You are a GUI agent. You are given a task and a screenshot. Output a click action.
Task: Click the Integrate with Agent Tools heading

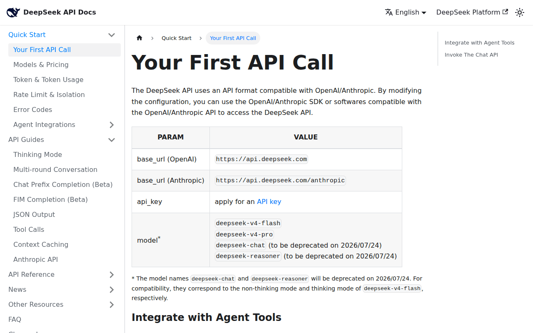207,317
